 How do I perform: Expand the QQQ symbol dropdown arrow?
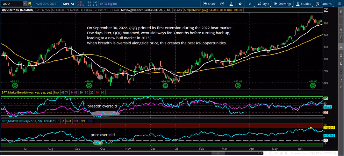tap(25, 4)
